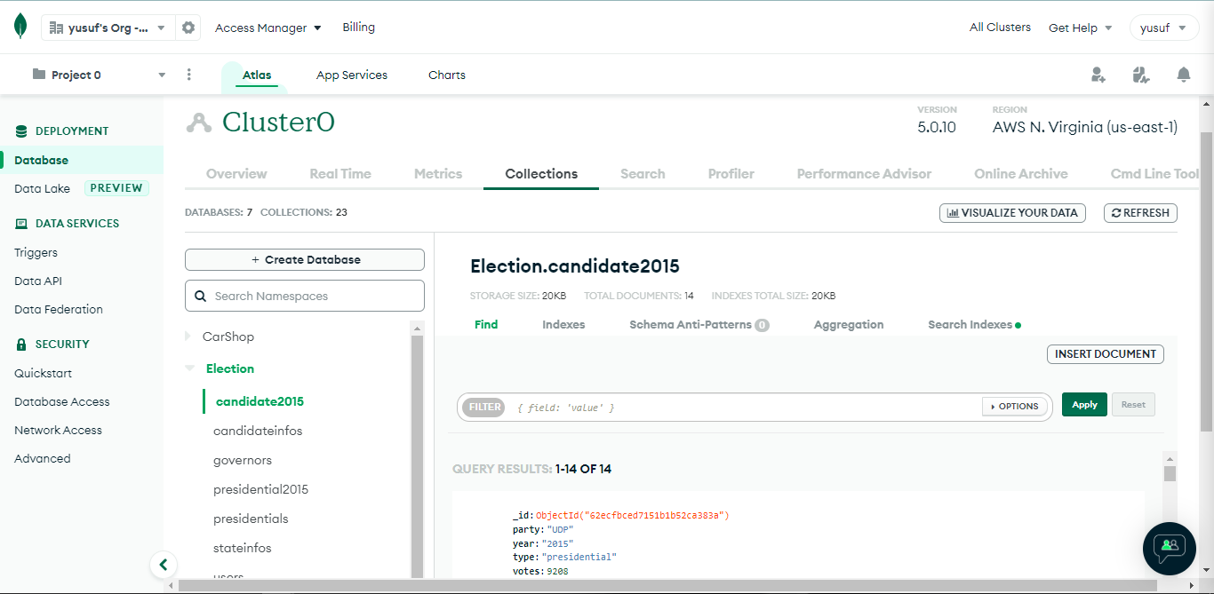The width and height of the screenshot is (1214, 594).
Task: Select the stateinfos collection
Action: [243, 548]
